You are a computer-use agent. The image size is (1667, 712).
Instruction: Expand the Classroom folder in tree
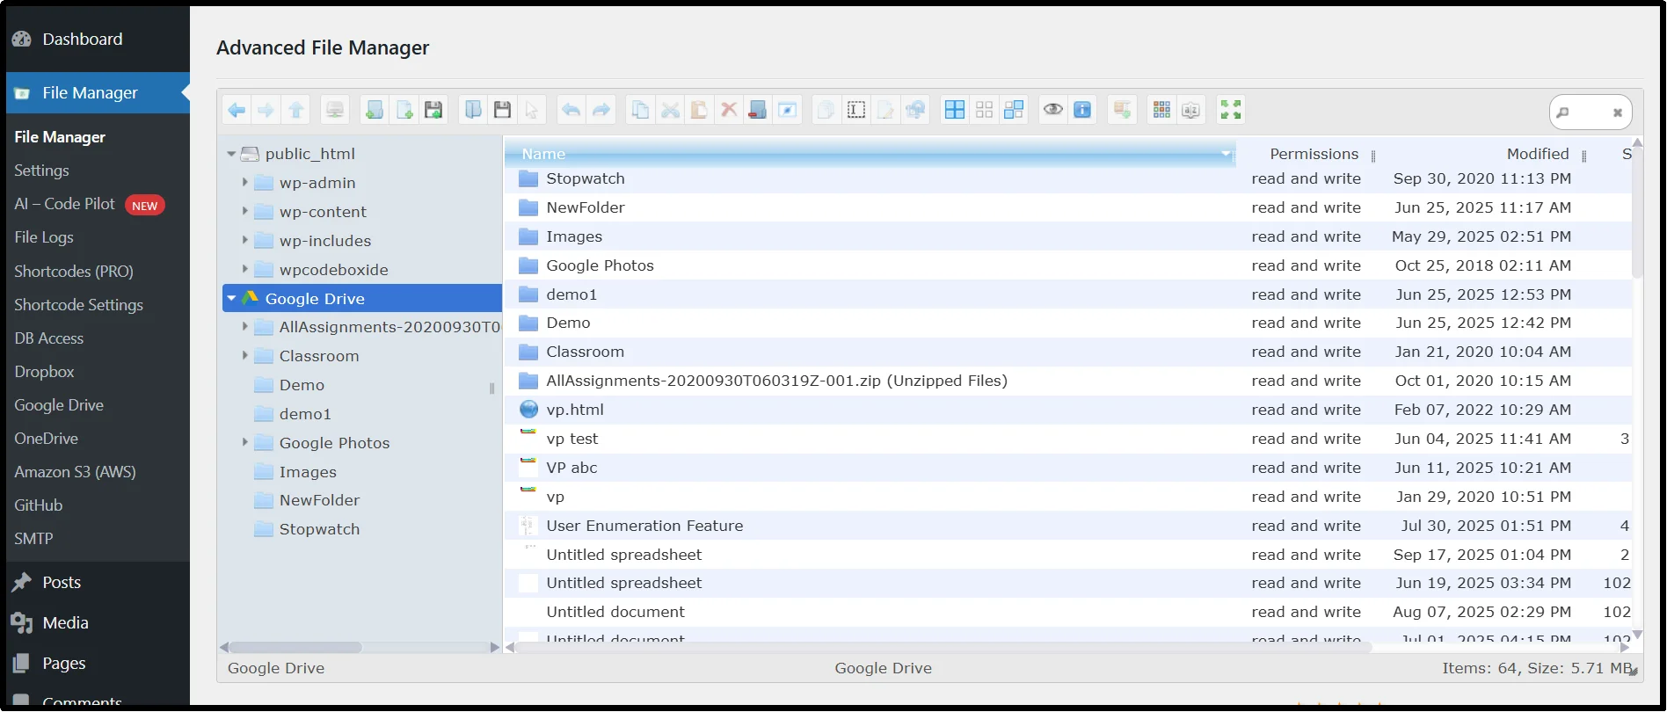245,355
